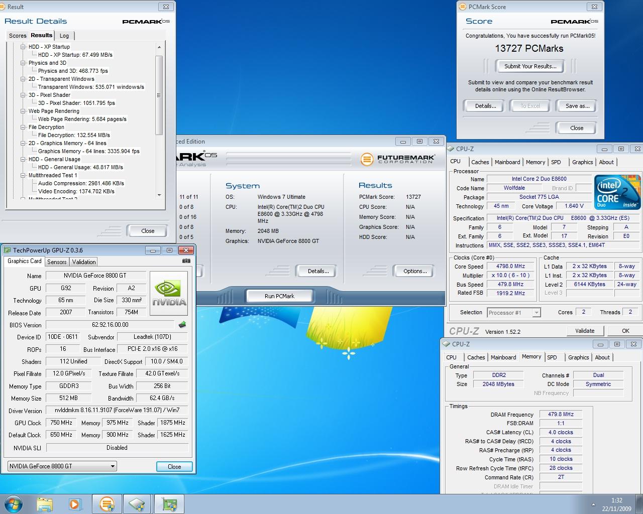Open the Mainboard tab in upper CPU-Z window
Image resolution: width=643 pixels, height=514 pixels.
pyautogui.click(x=507, y=162)
